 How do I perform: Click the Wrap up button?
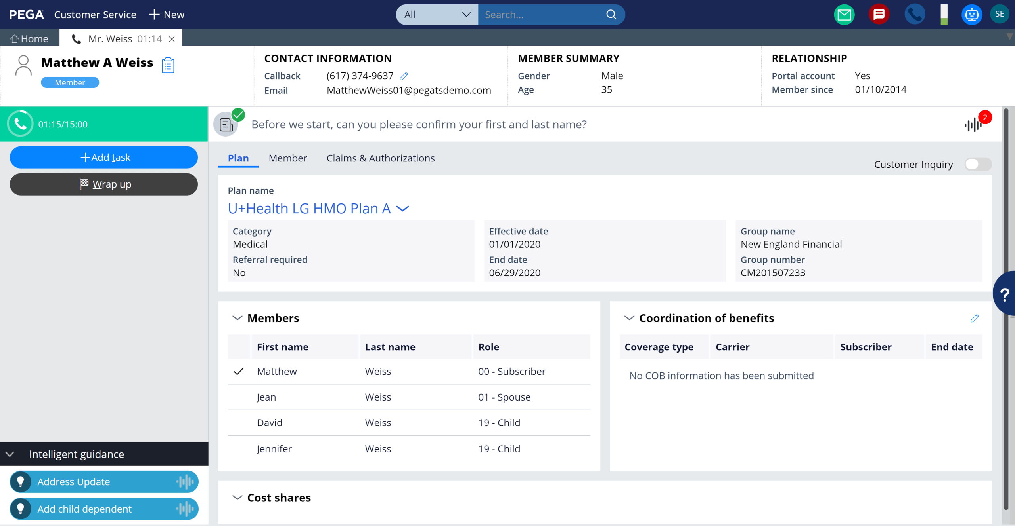coord(104,184)
